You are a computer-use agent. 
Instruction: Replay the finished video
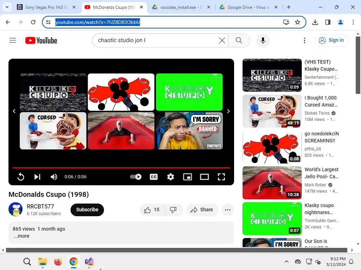click(21, 177)
